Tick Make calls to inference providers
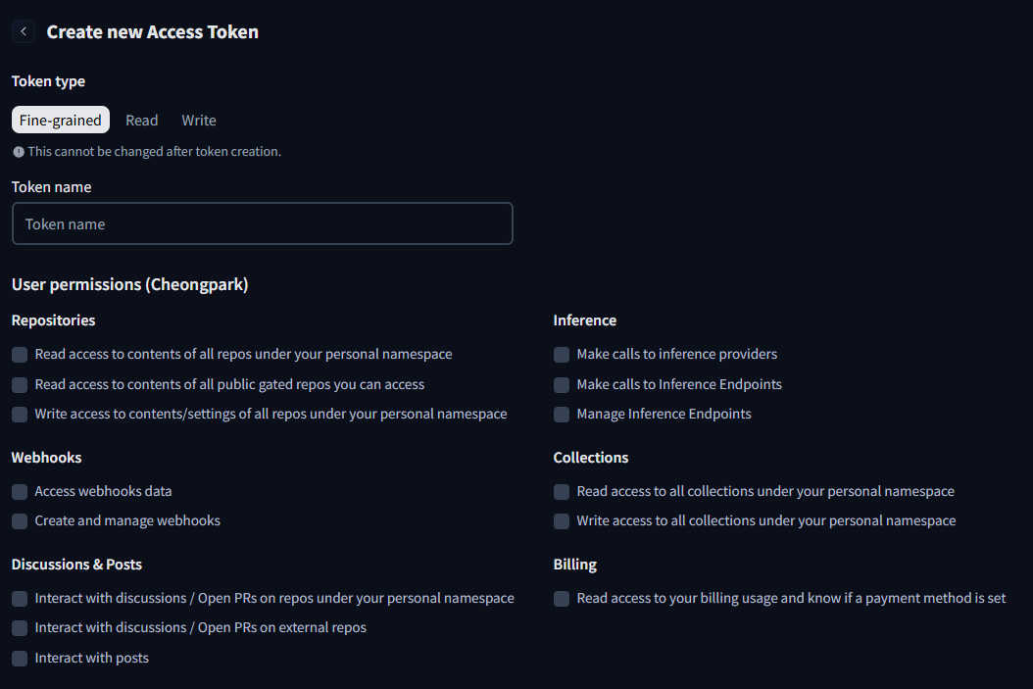 pos(562,355)
